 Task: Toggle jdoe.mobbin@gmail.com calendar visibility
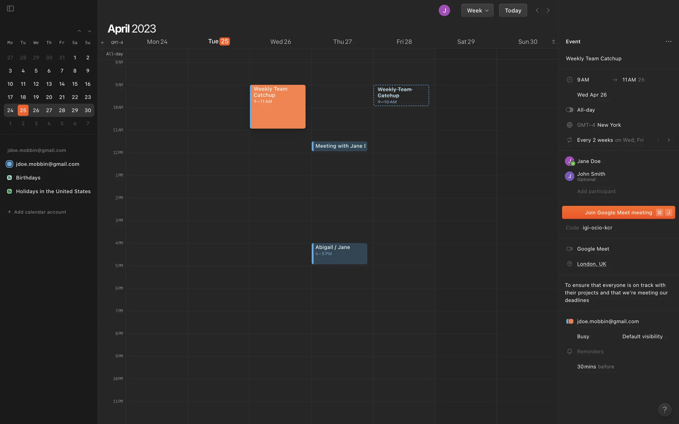[x=10, y=164]
